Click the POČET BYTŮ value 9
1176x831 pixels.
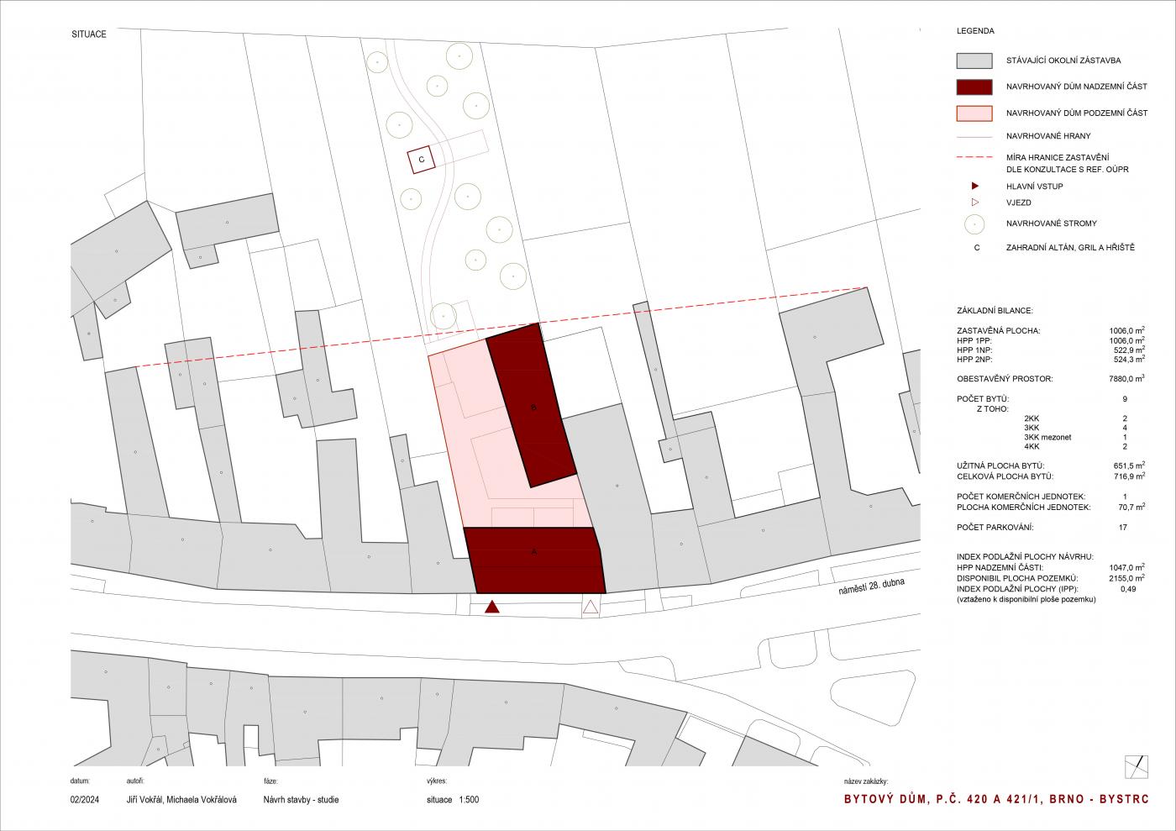tap(1124, 399)
